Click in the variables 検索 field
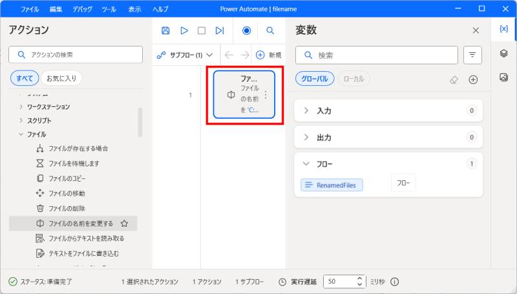517x294 pixels. click(377, 55)
